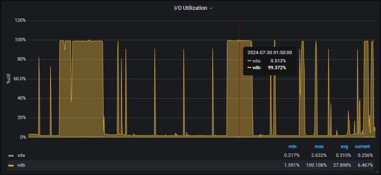The width and height of the screenshot is (381, 175).
Task: Click the tooltip timestamp 2024-07-30 01:50:00
Action: [270, 52]
